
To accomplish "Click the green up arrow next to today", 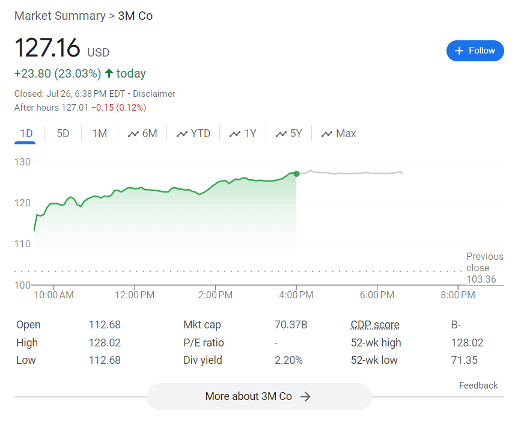I will [x=109, y=73].
